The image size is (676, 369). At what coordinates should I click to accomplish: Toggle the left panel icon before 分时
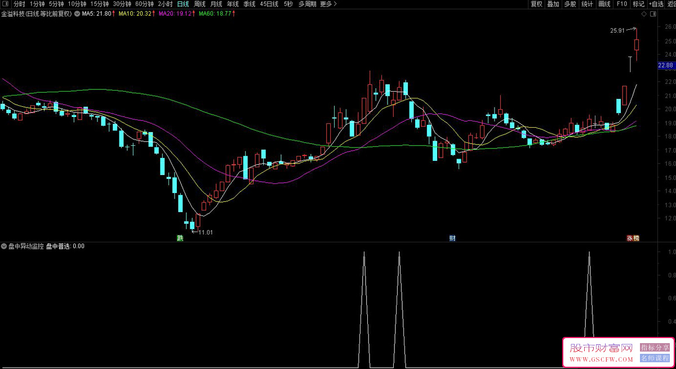coord(6,3)
